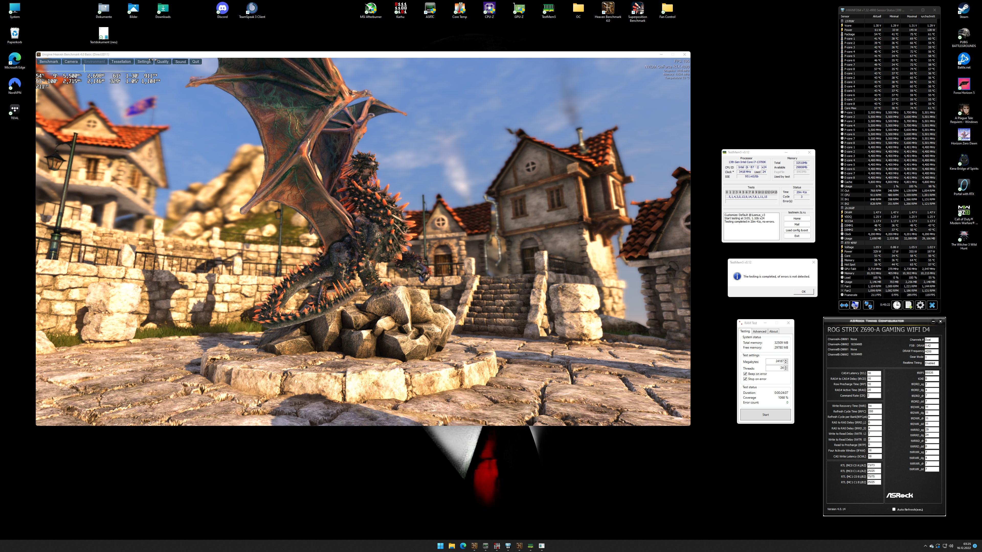
Task: Open TIDAL desktop icon
Action: coord(15,112)
